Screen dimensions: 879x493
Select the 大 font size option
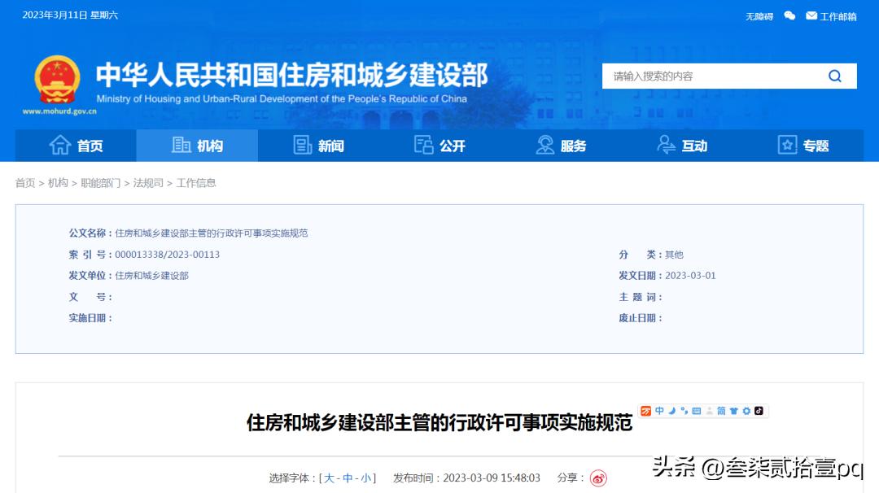(x=330, y=478)
